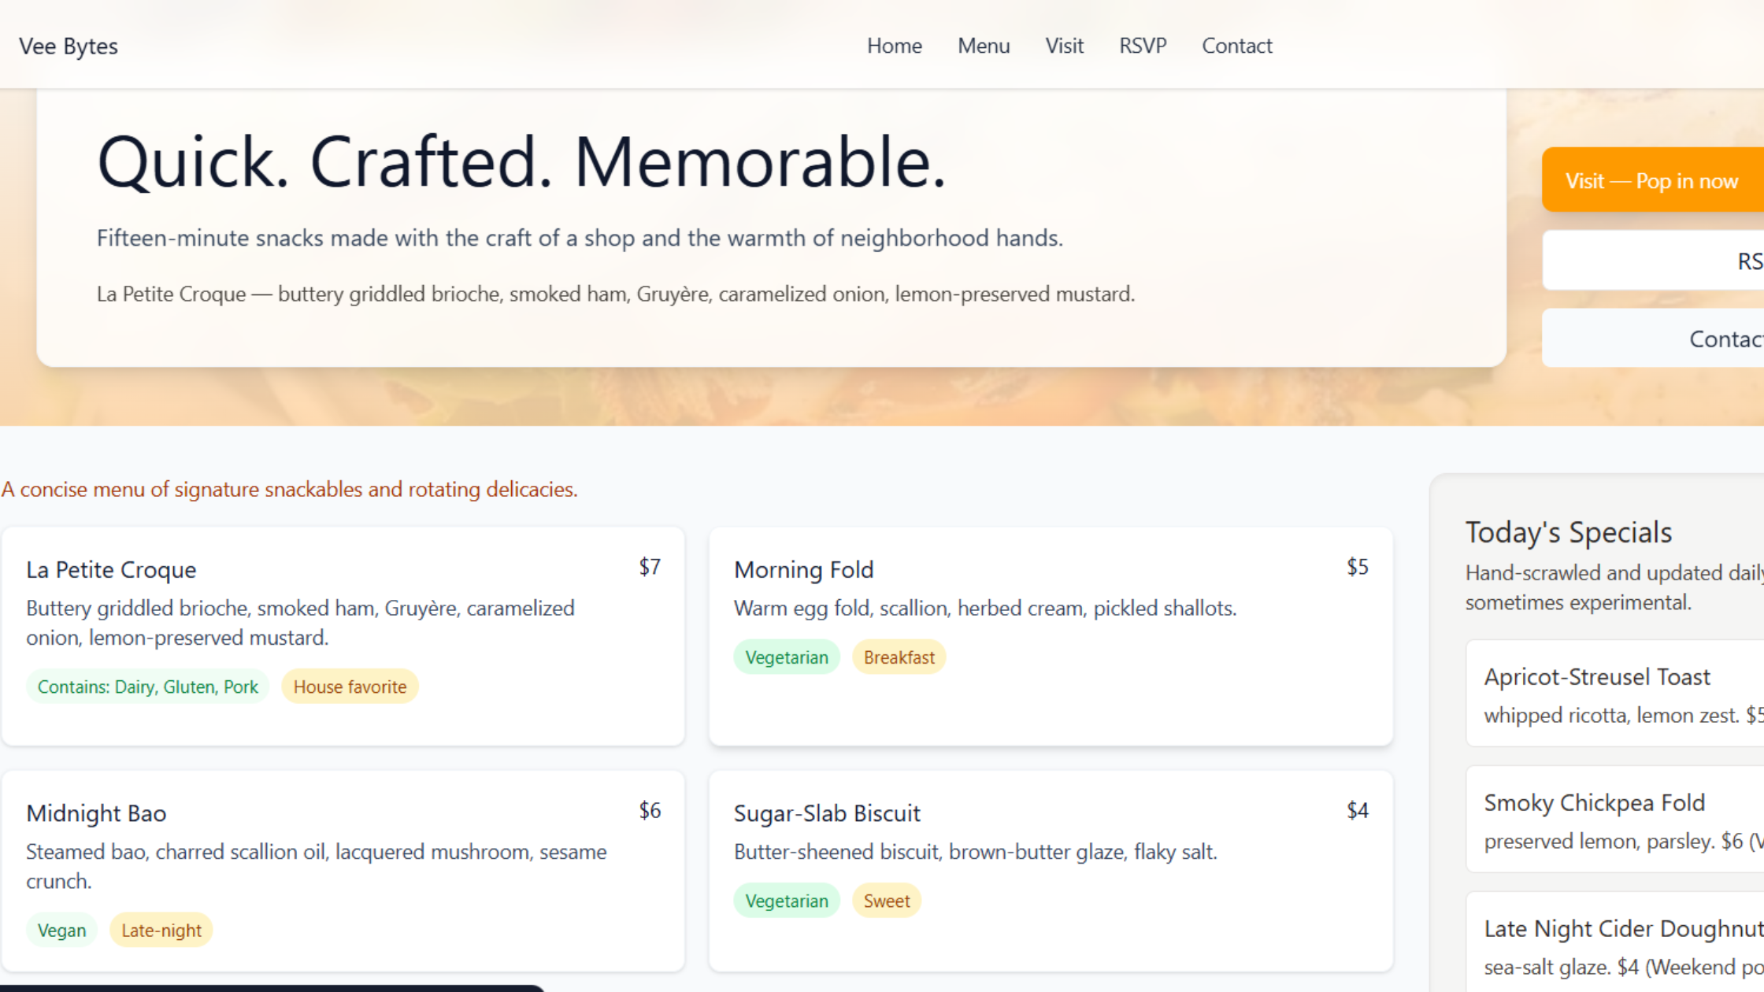The image size is (1764, 992).
Task: Select Visit in the top navigation
Action: click(x=1065, y=46)
